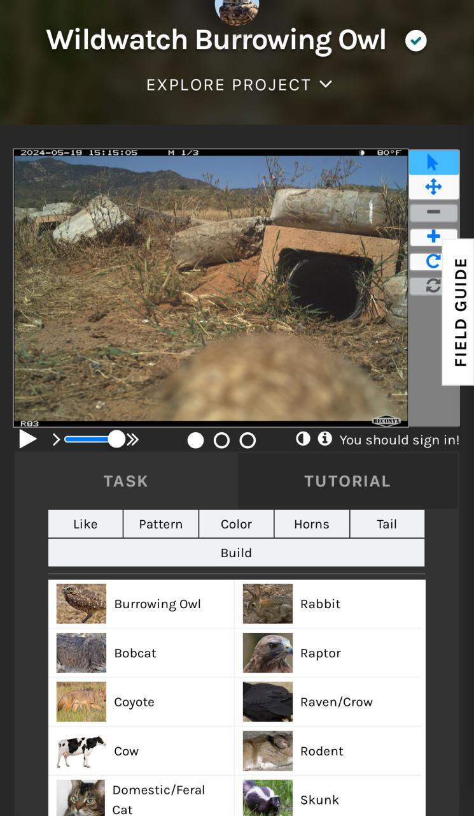Open subject info icon
Viewport: 474px width, 816px height.
point(325,439)
